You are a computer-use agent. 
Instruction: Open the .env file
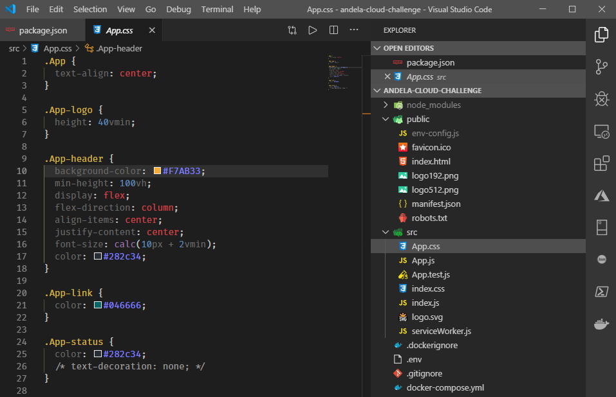(x=478, y=359)
